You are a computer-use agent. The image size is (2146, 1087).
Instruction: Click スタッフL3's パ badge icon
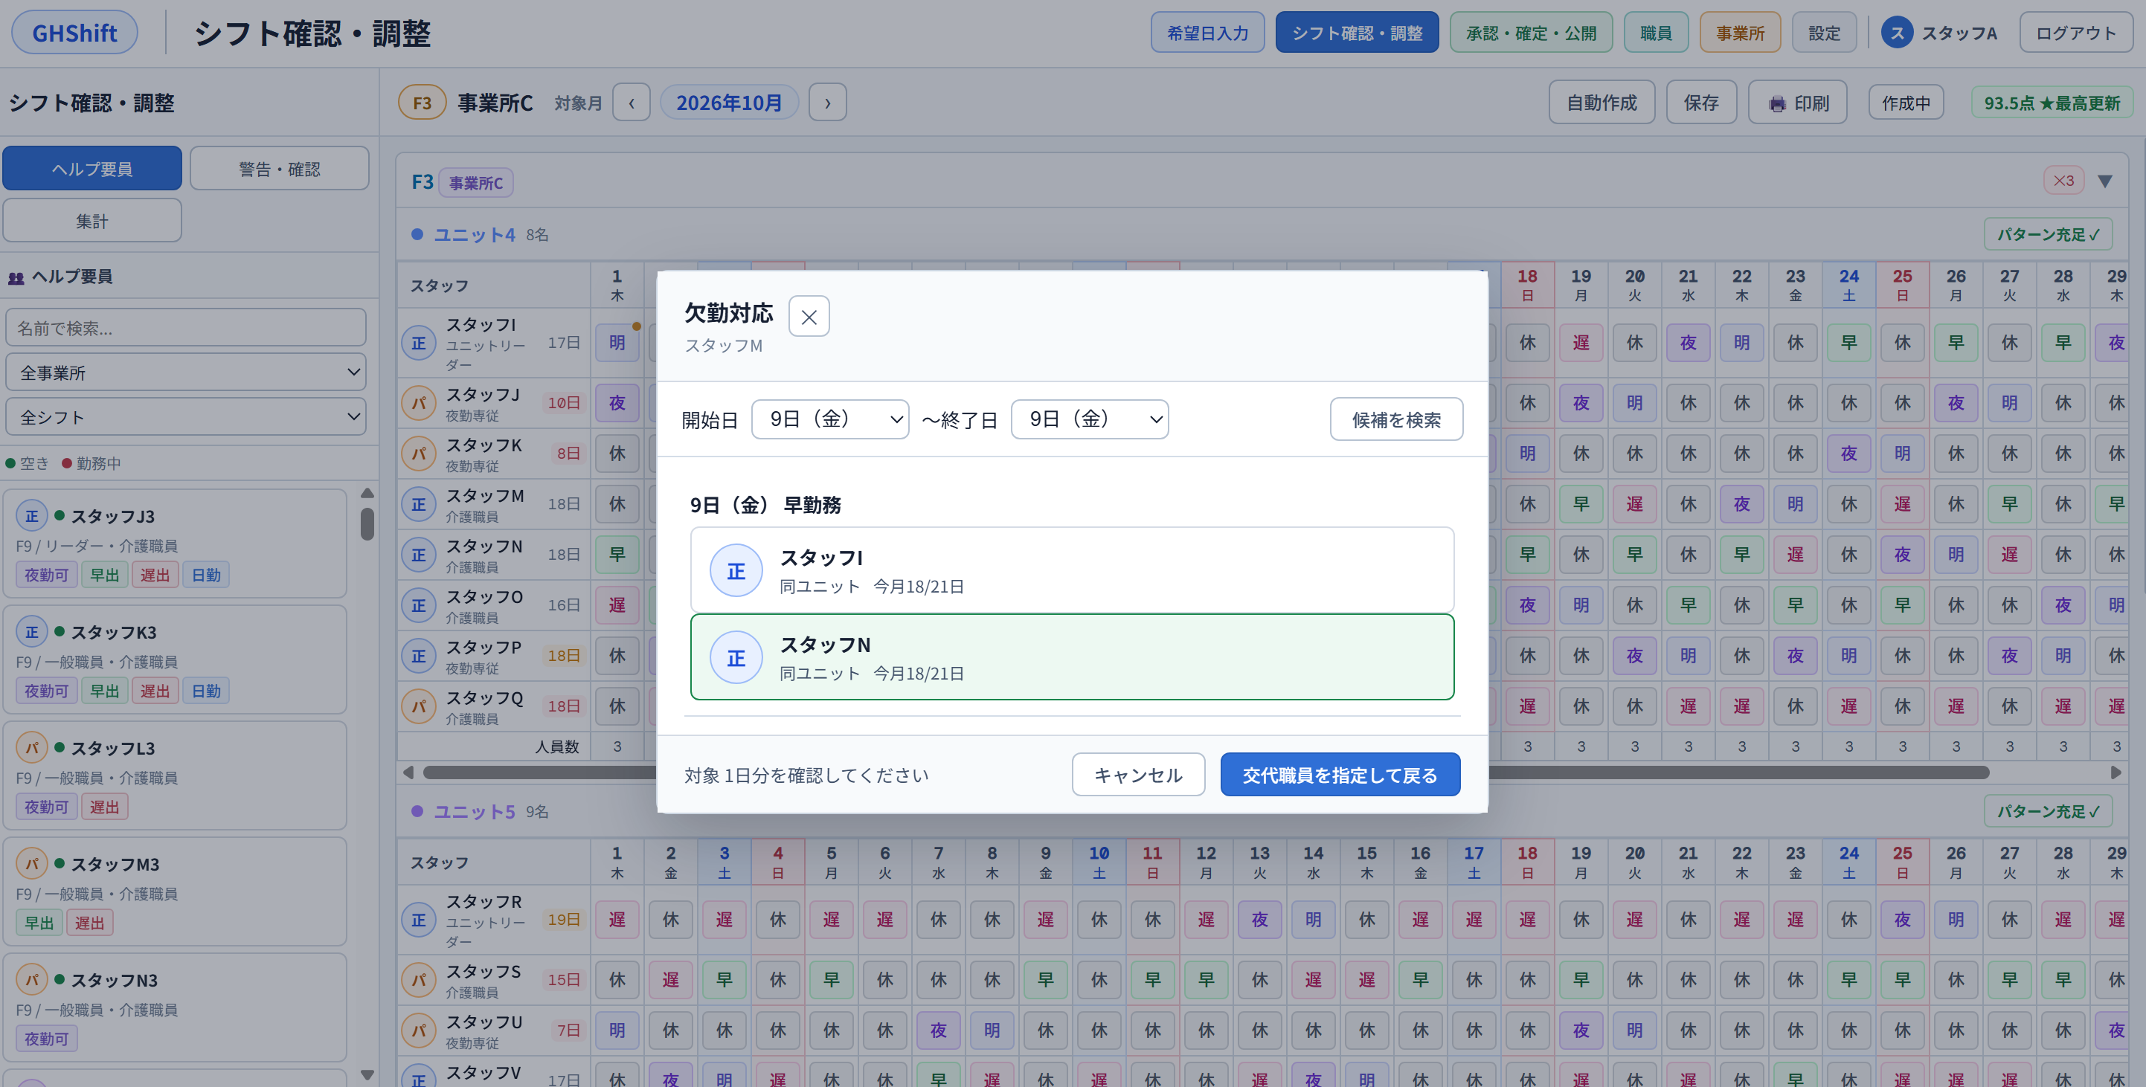pyautogui.click(x=32, y=747)
